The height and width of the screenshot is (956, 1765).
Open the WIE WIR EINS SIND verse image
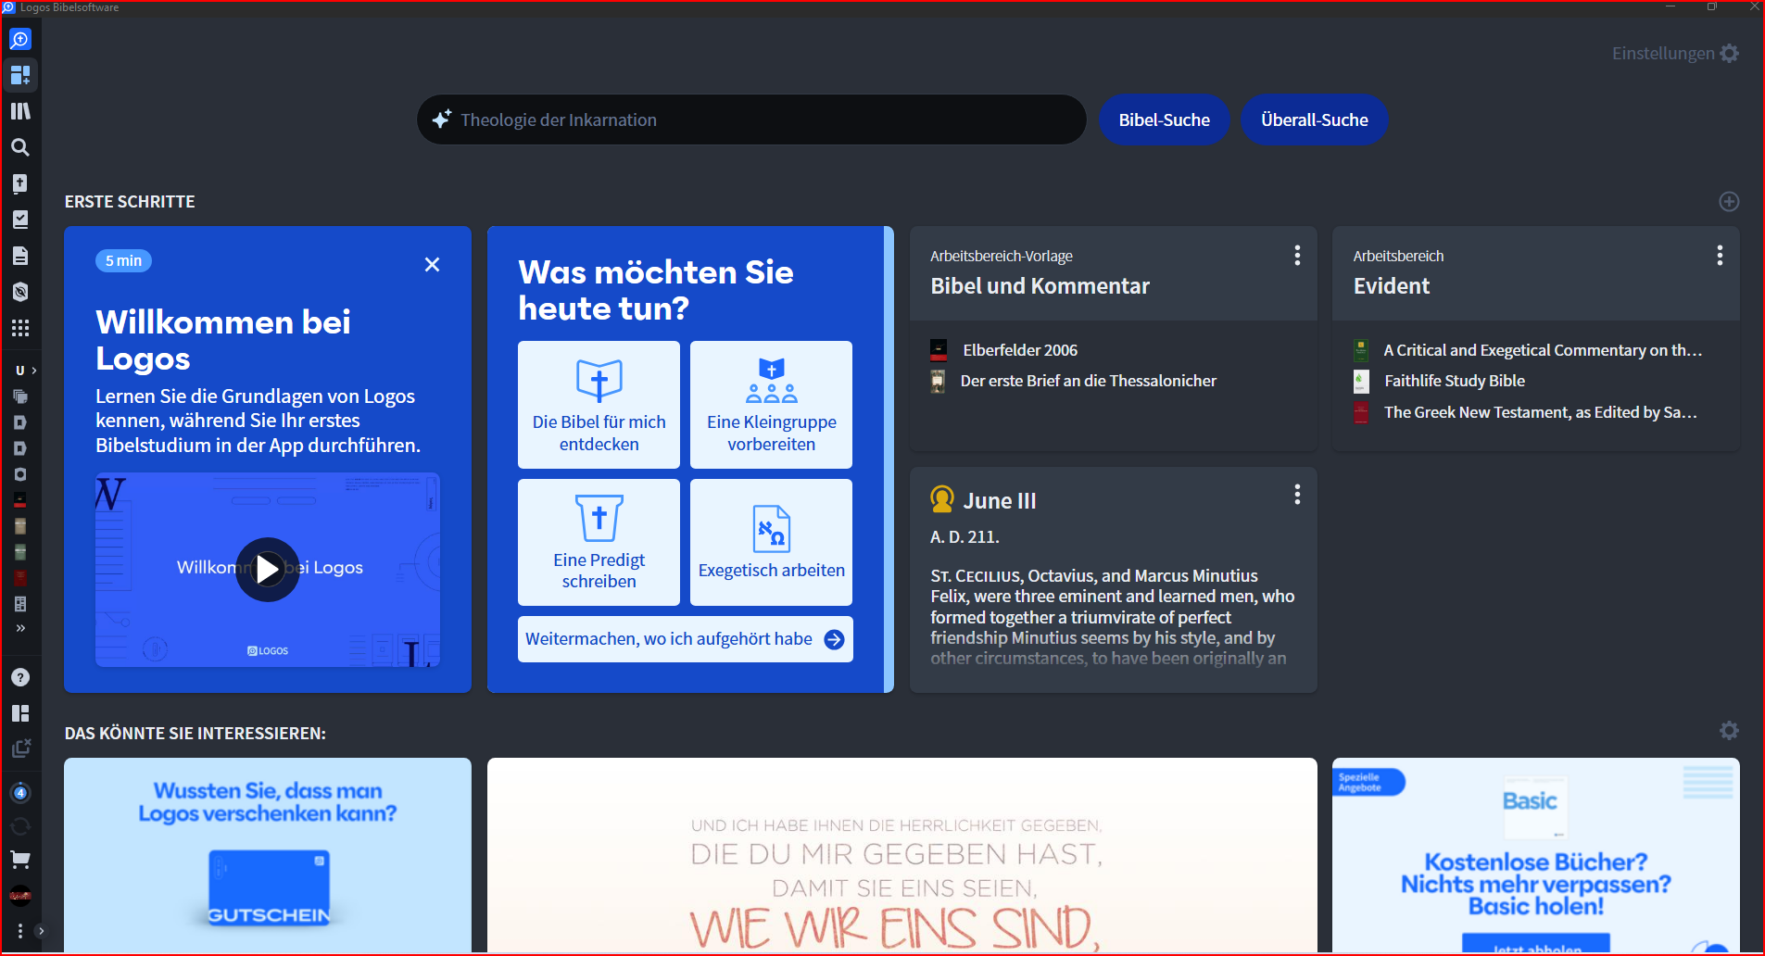click(901, 855)
